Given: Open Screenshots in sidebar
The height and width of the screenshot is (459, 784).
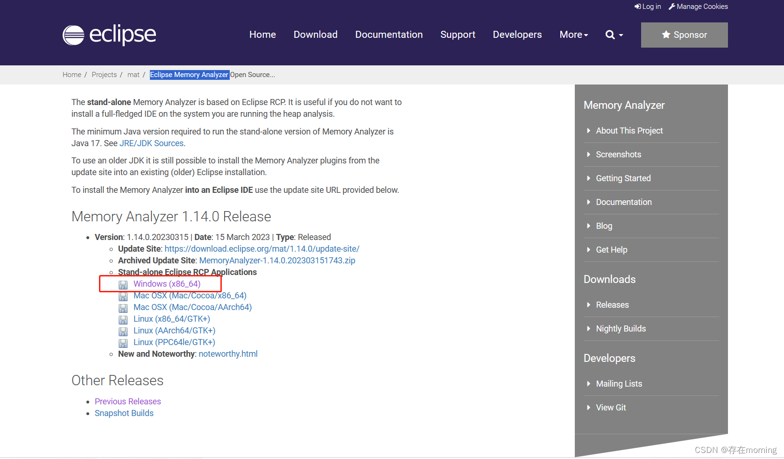Looking at the screenshot, I should click(619, 155).
